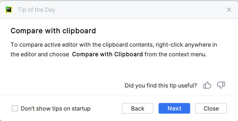Click the bold 'Compare with Clipboard' text
This screenshot has height=121, width=238.
coord(107,54)
